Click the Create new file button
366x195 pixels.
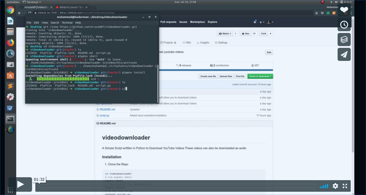coord(208,76)
